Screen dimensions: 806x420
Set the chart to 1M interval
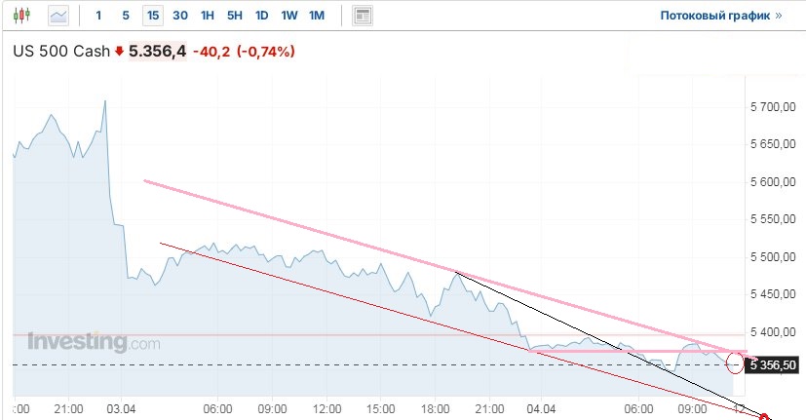(317, 16)
